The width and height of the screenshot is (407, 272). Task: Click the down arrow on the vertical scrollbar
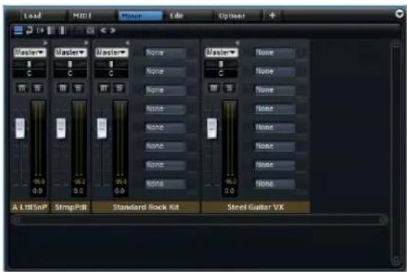(396, 259)
